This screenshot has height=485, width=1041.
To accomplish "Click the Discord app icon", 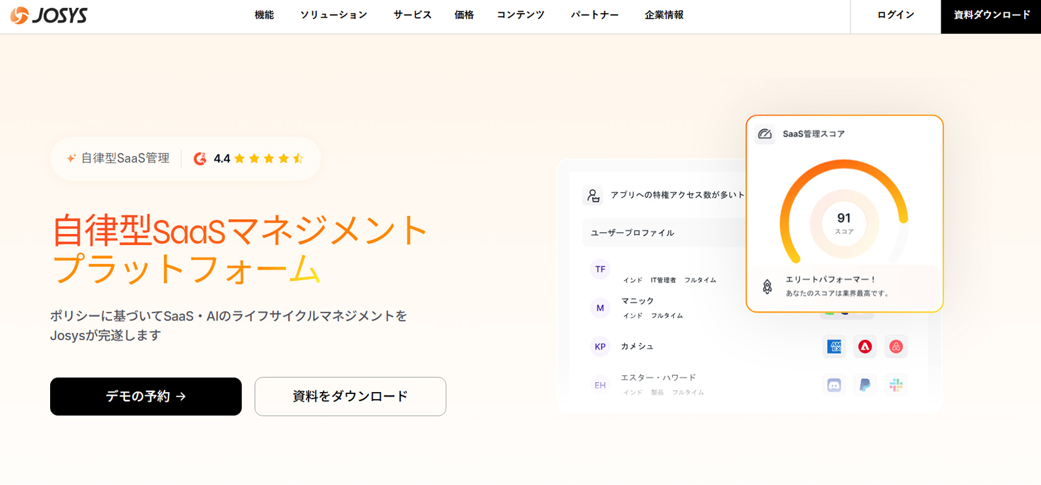I will [x=834, y=385].
